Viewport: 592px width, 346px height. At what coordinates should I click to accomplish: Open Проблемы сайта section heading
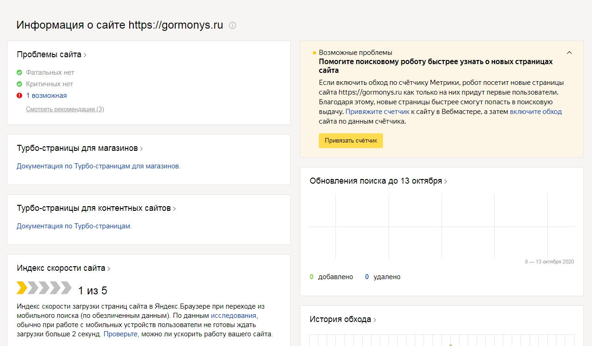click(x=52, y=54)
